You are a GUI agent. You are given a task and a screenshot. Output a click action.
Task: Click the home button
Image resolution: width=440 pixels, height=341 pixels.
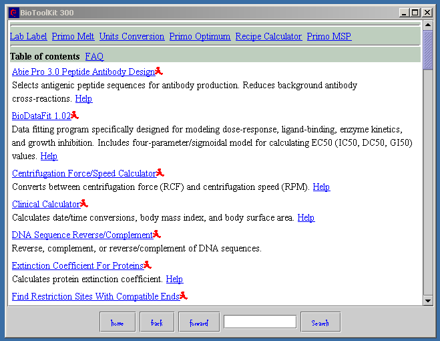tap(118, 322)
